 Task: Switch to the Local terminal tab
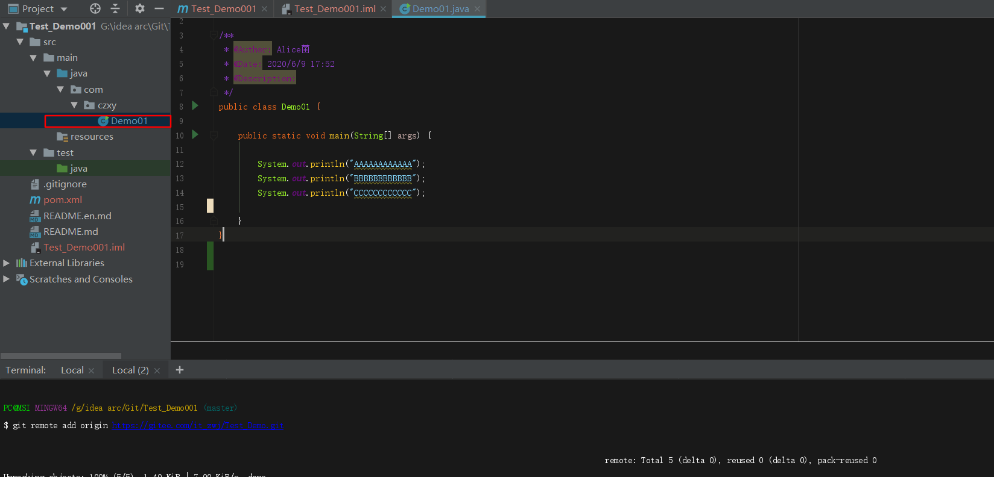(72, 370)
